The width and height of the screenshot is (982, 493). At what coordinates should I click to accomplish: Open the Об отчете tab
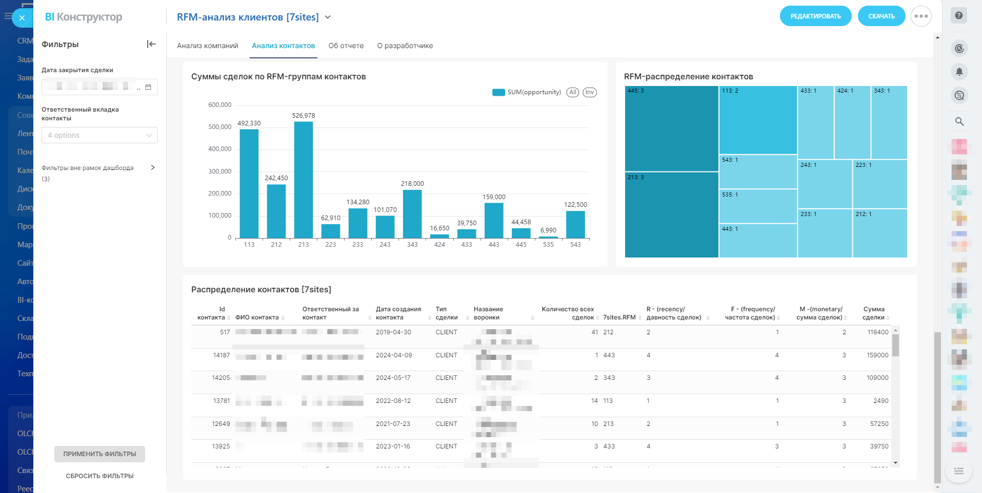[346, 46]
